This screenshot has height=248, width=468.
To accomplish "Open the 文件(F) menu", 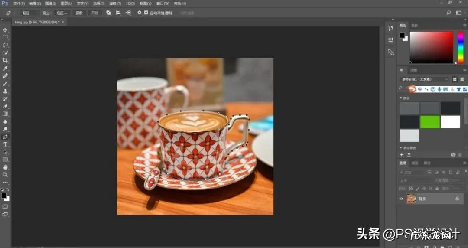I will 19,3.
